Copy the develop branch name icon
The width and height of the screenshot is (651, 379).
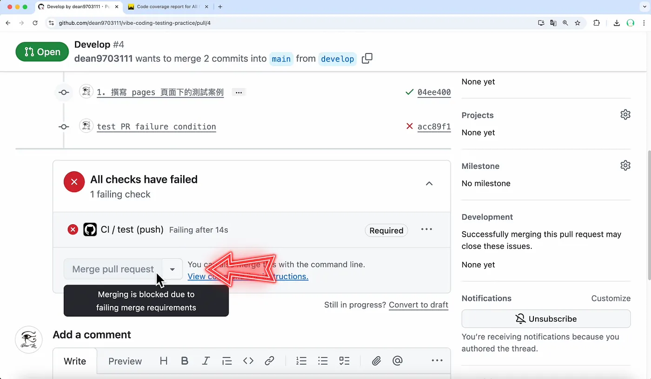367,59
